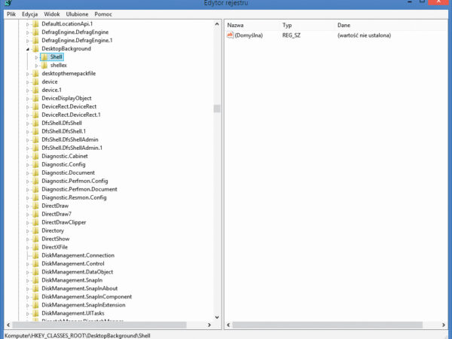This screenshot has width=452, height=339.
Task: Click the folder icon next to DirectDraw
Action: 35,206
